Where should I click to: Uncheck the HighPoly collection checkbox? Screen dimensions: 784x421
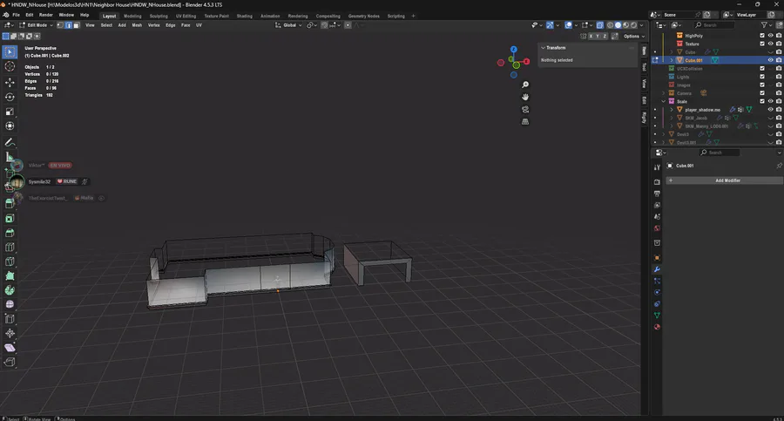pos(762,36)
